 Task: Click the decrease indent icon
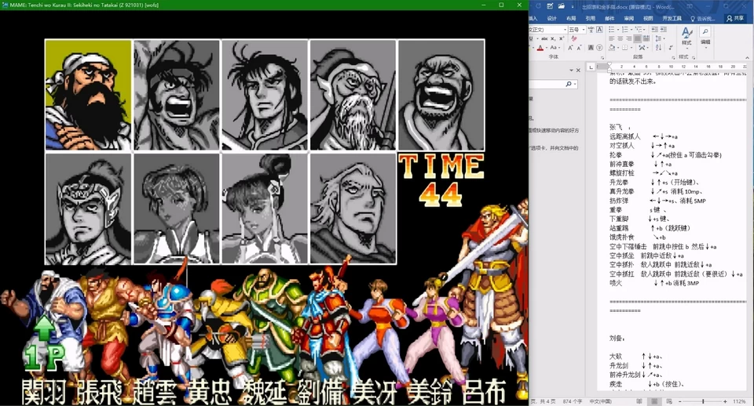coord(654,30)
